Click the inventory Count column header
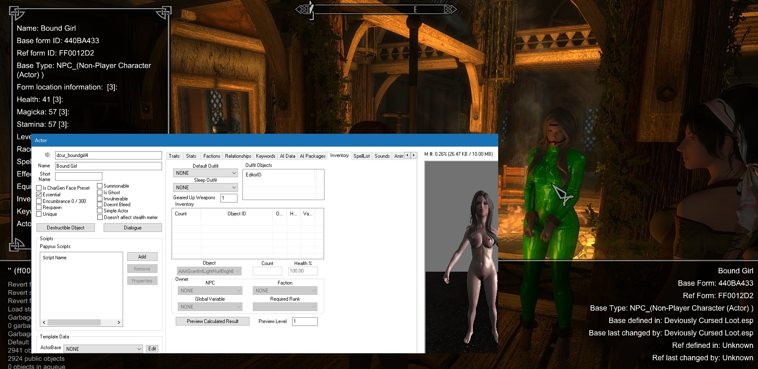The height and width of the screenshot is (369, 758). point(186,214)
